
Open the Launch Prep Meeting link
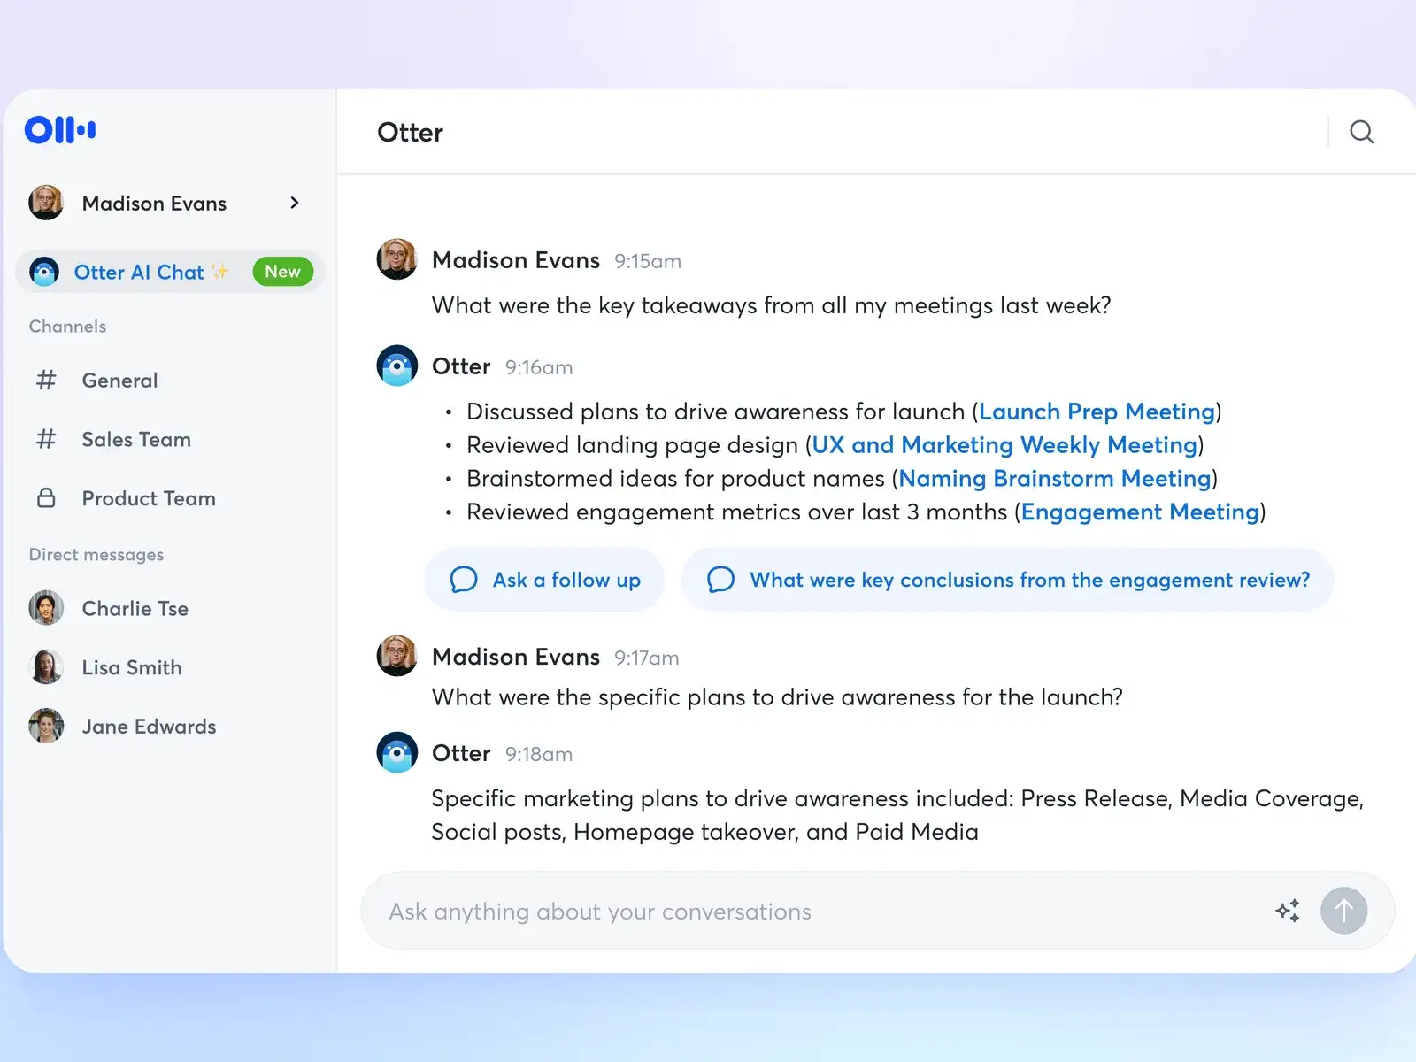click(1097, 412)
